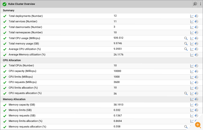Click magnifier icon for CPU requests allocation

click(186, 94)
